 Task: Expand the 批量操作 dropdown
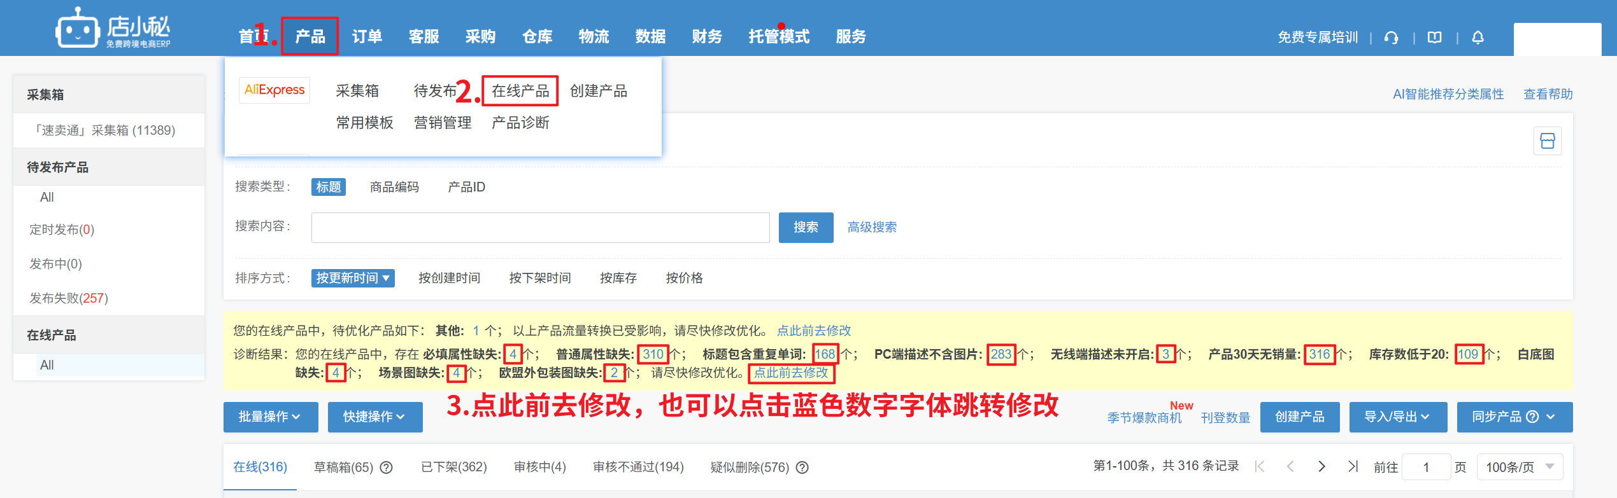270,417
